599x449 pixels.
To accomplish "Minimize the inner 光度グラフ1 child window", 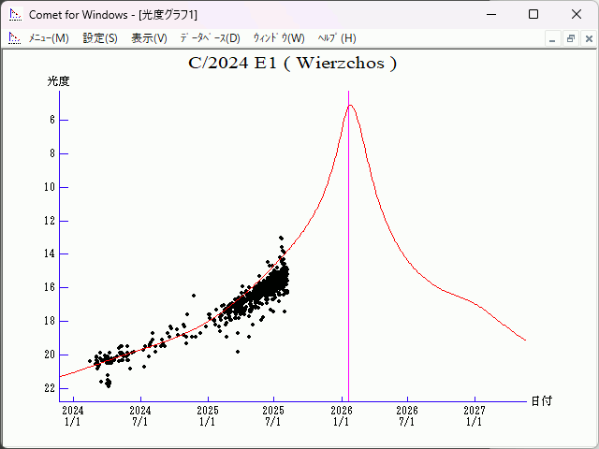I will [x=553, y=38].
